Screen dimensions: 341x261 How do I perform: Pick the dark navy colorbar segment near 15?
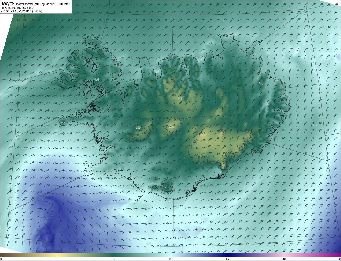coord(227,255)
